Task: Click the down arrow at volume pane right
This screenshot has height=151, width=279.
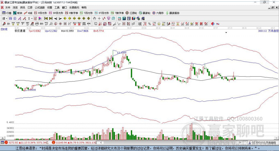Action: [276, 138]
